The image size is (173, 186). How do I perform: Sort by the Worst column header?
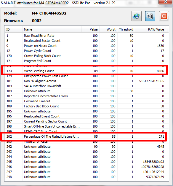click(108, 29)
